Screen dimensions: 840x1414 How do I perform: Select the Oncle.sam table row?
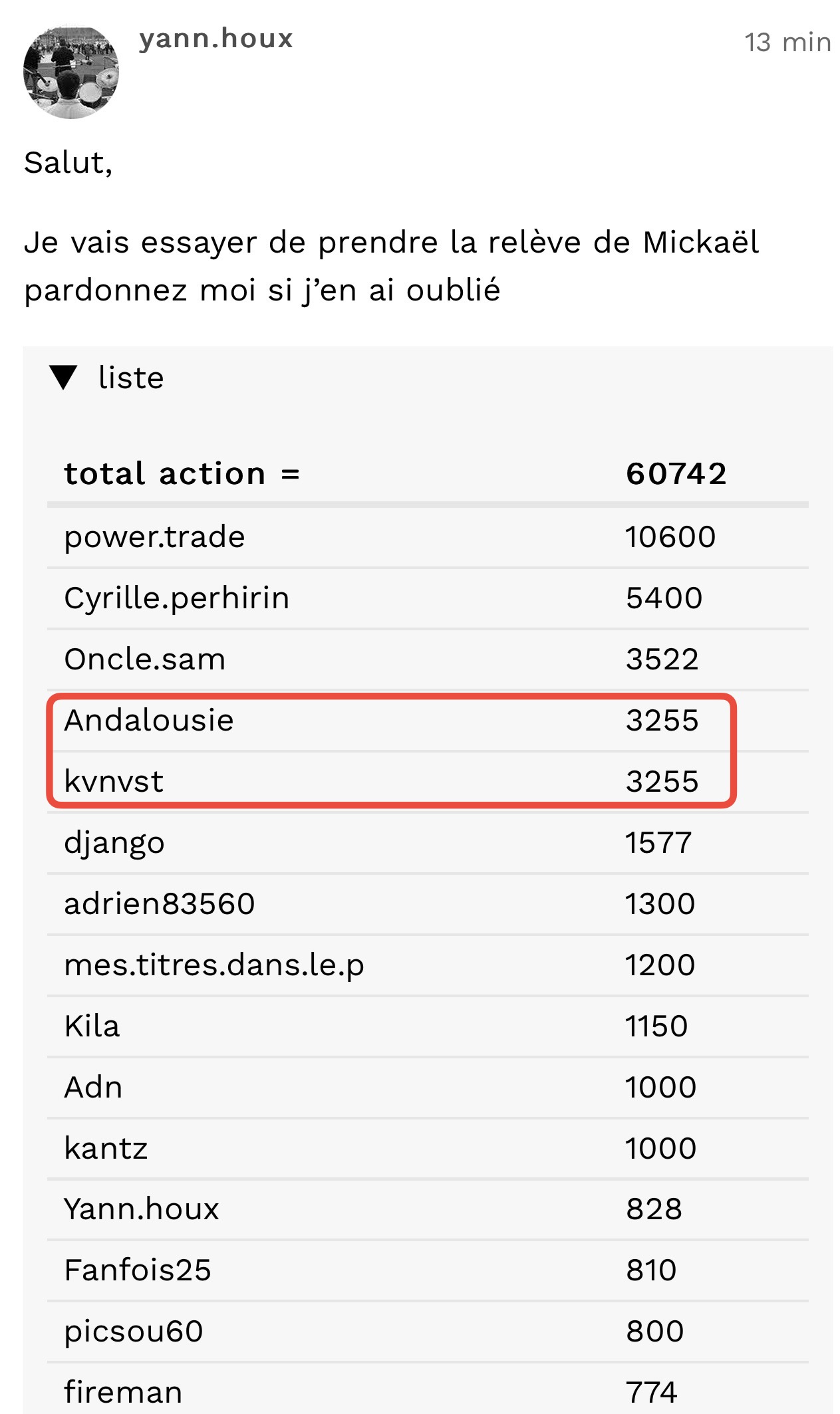[x=428, y=659]
